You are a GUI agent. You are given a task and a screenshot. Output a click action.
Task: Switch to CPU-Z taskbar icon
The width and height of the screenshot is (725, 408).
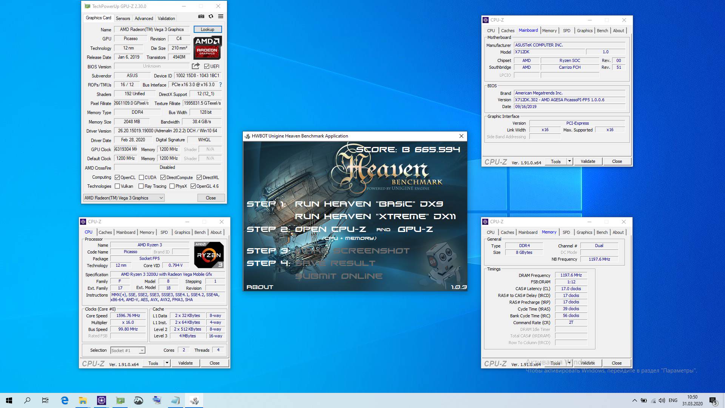click(x=102, y=400)
